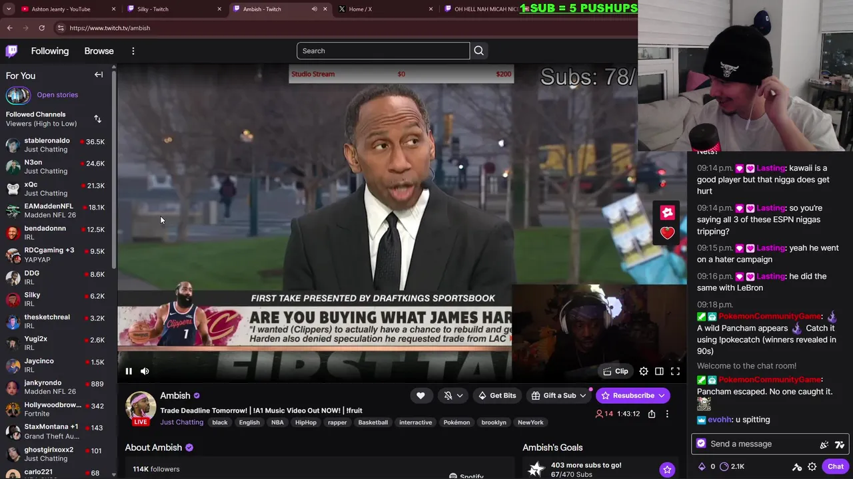The height and width of the screenshot is (479, 853).
Task: Open EAMaddenNFL channel in sidebar
Action: 56,211
